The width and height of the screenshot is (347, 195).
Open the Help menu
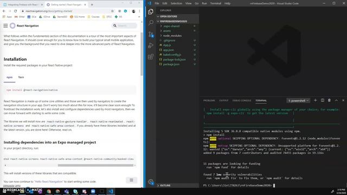(x=227, y=3)
